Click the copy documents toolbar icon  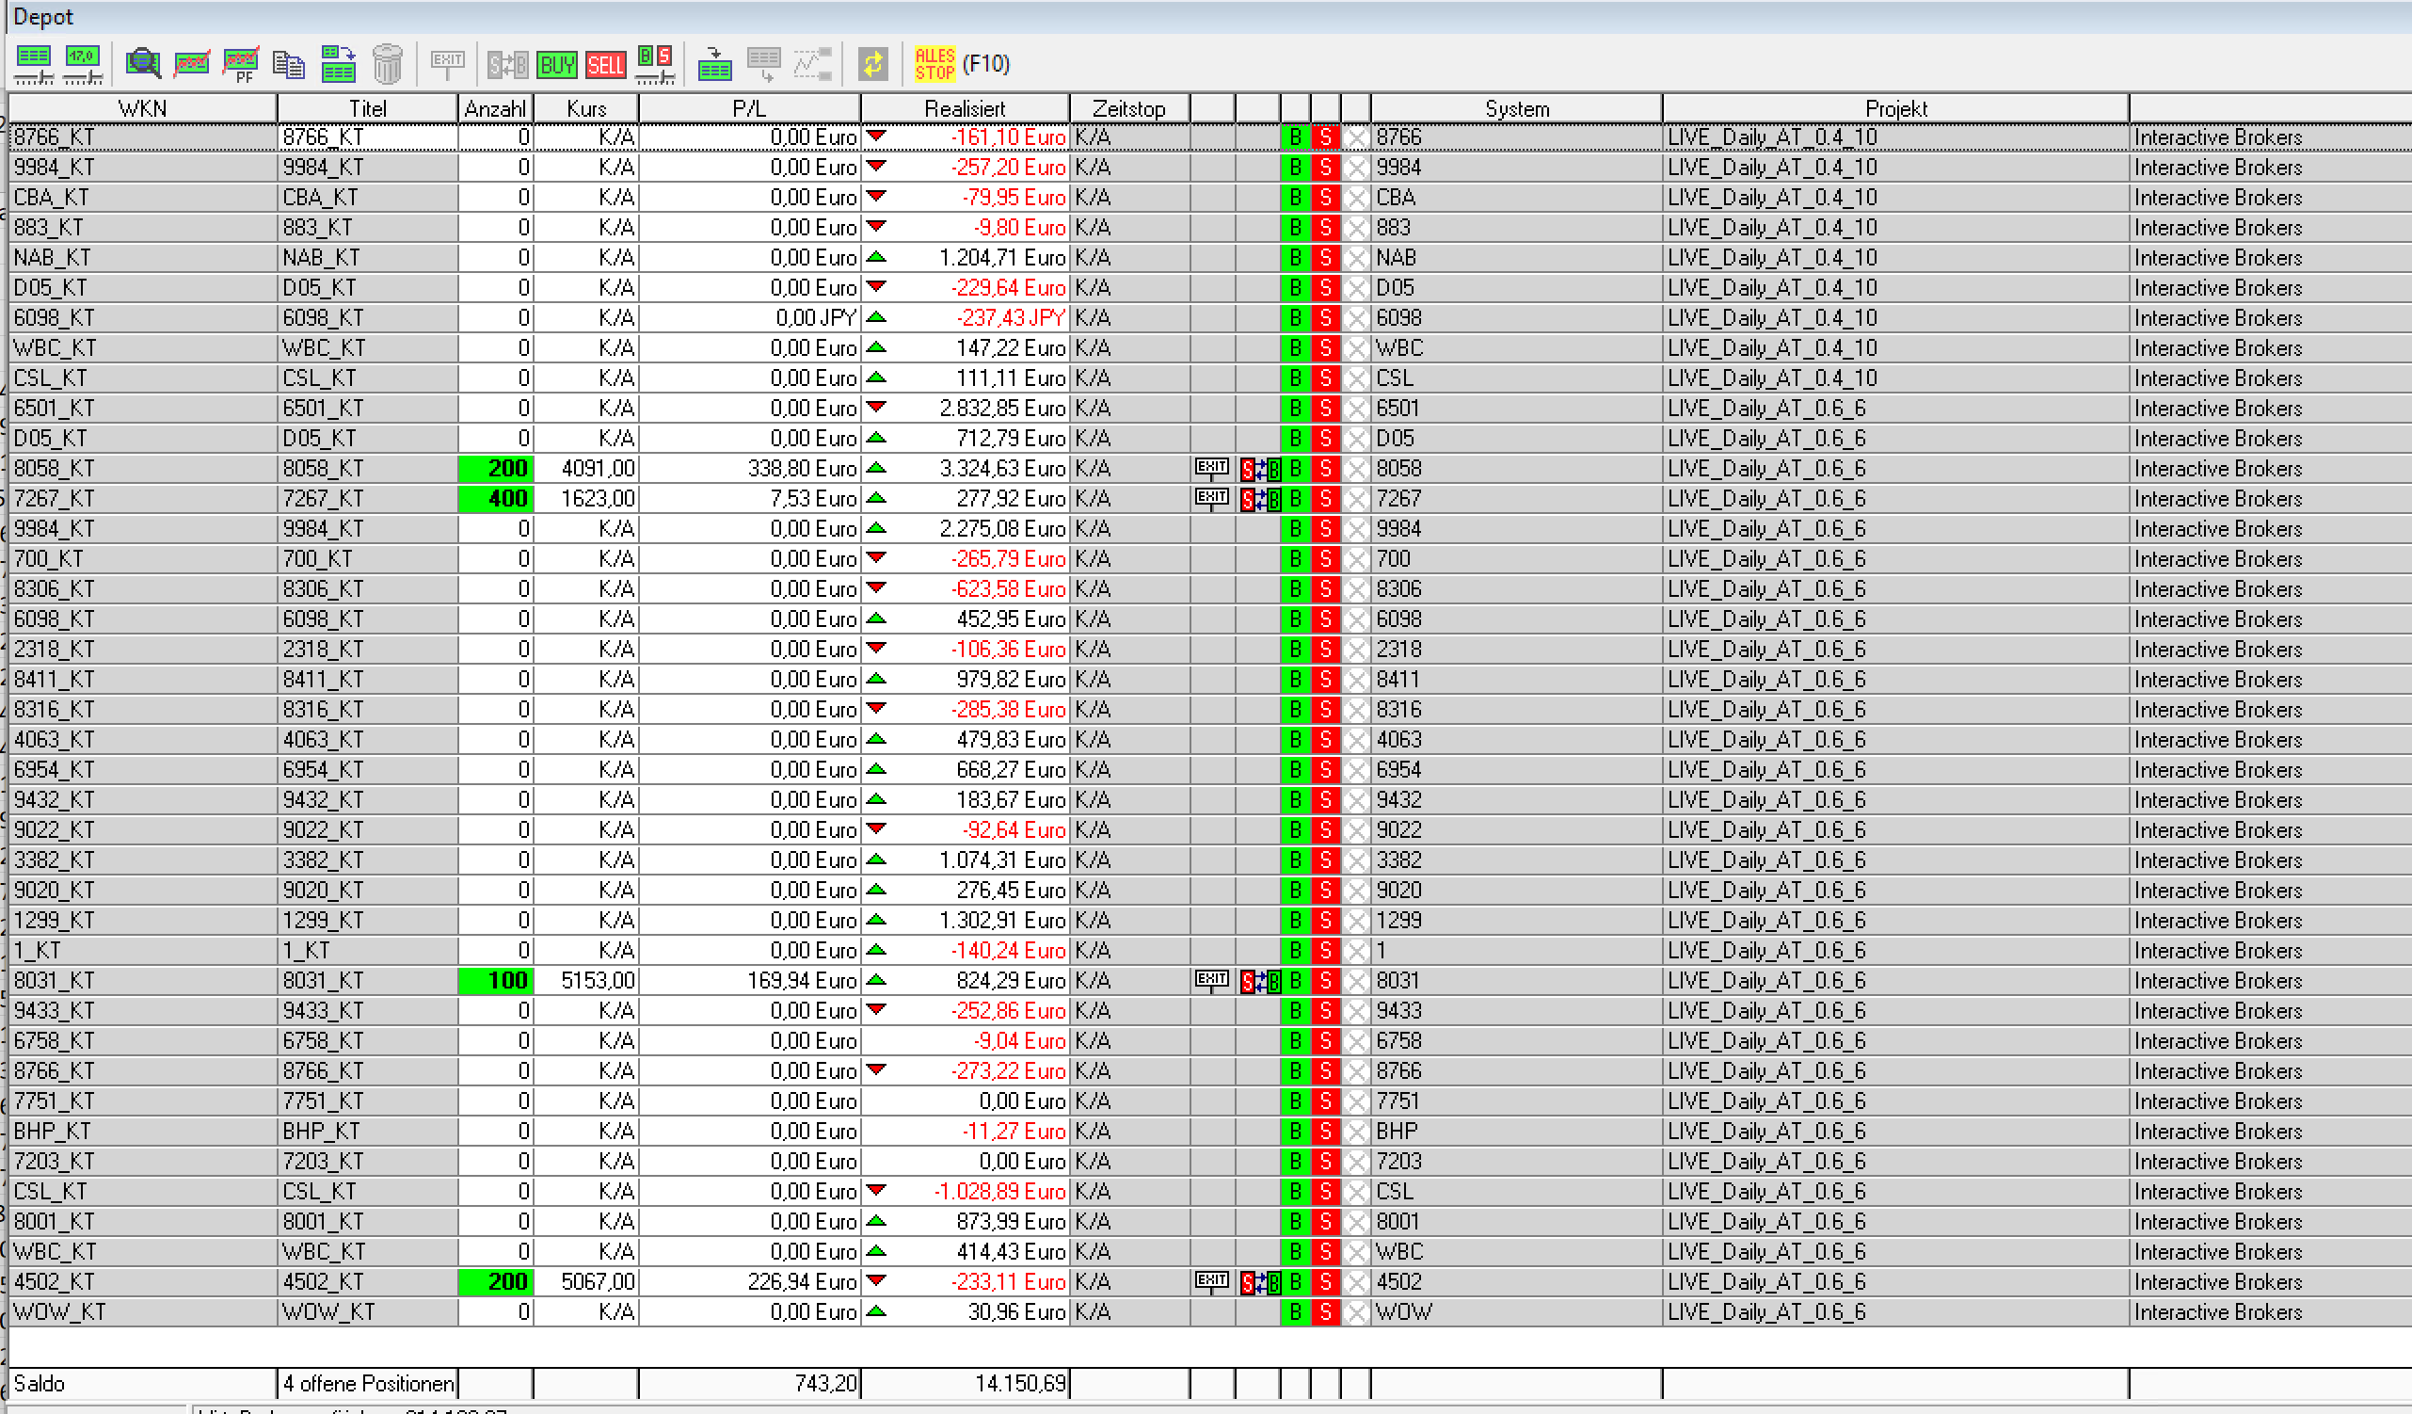point(288,65)
